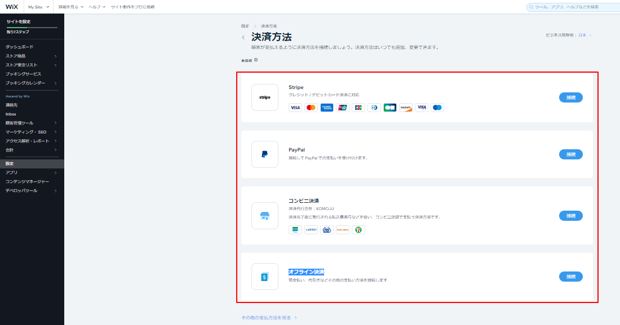
Task: Open the ヘルプ menu in top bar
Action: pos(97,7)
